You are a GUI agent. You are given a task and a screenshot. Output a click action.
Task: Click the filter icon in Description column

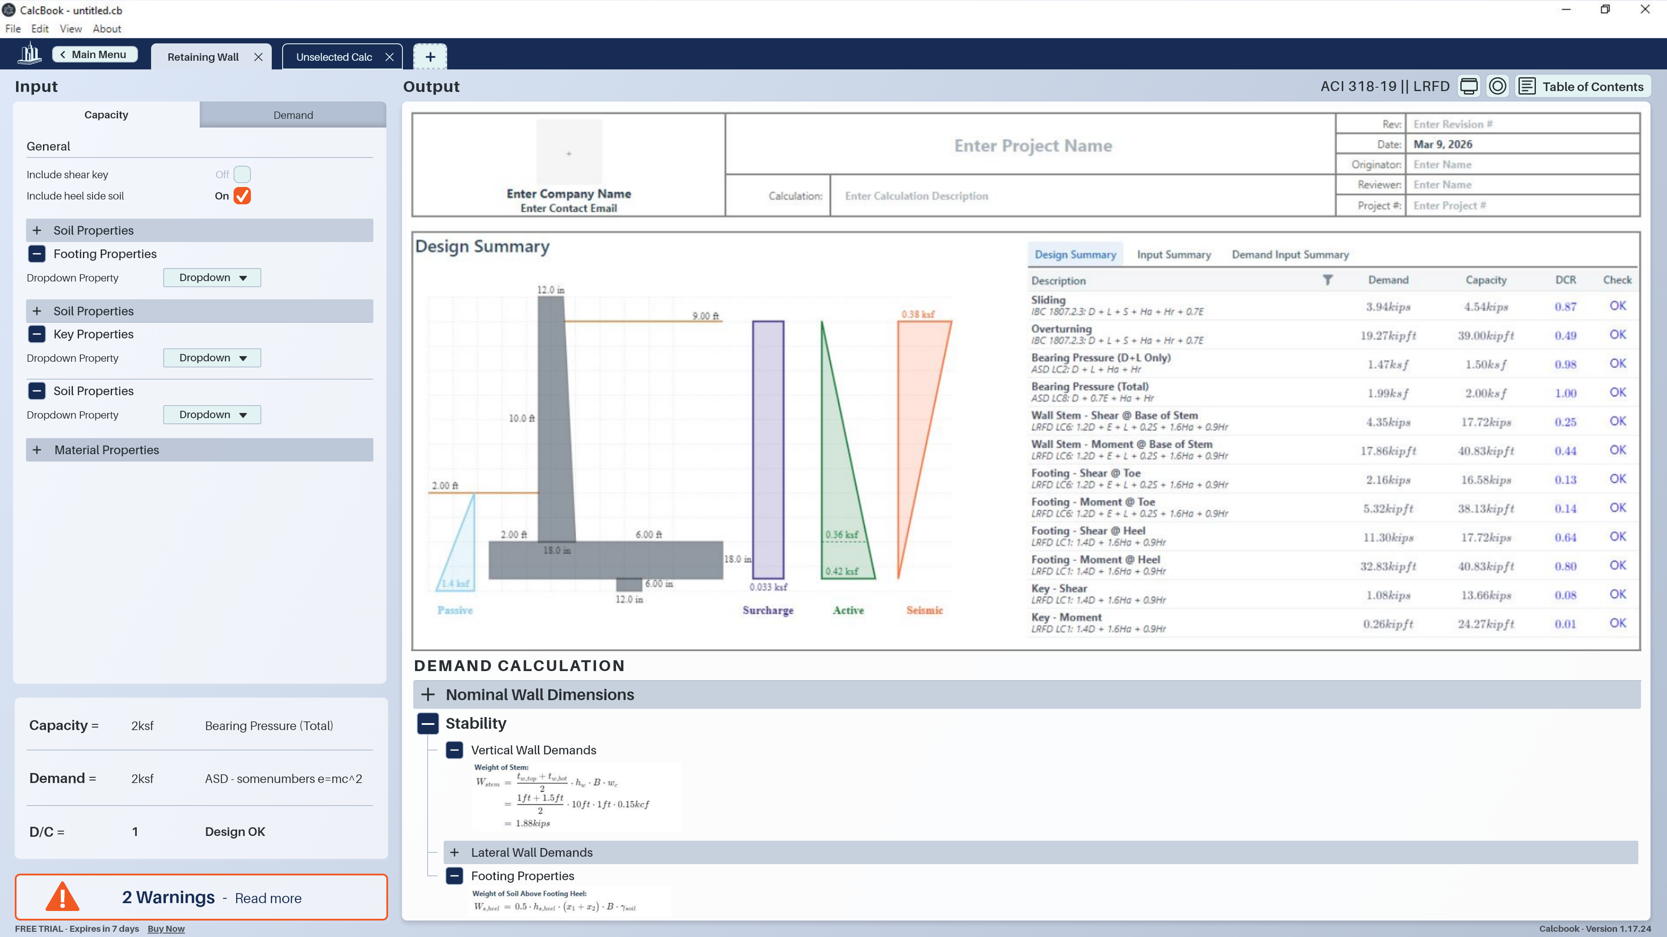click(x=1327, y=280)
